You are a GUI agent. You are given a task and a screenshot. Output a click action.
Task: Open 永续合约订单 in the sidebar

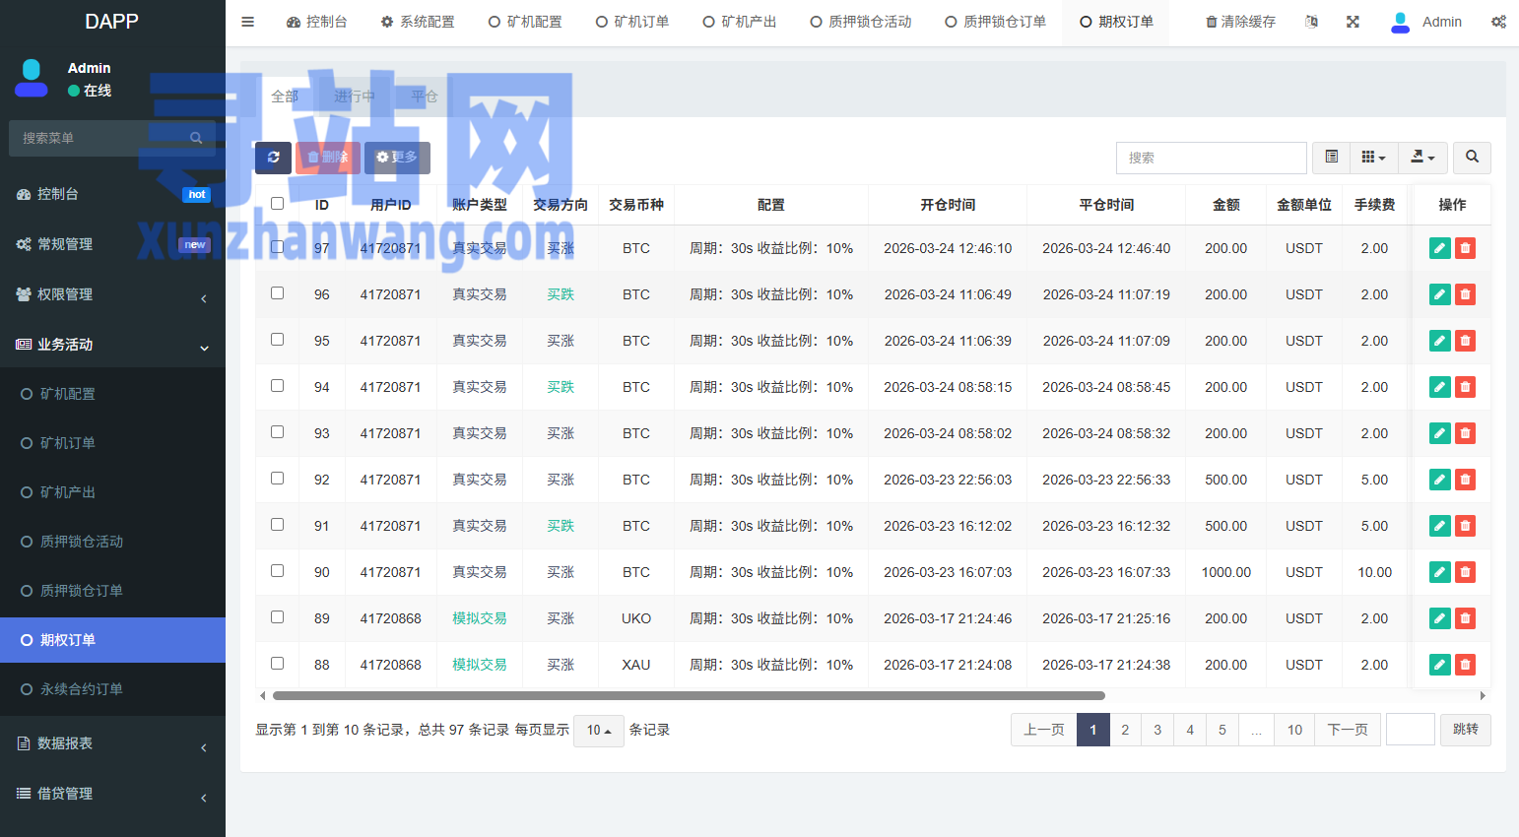pyautogui.click(x=82, y=689)
